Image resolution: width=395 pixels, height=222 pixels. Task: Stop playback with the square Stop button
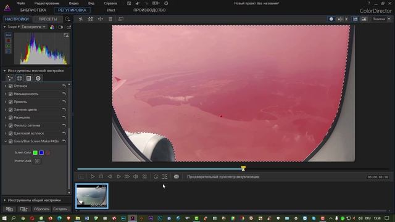tap(101, 177)
